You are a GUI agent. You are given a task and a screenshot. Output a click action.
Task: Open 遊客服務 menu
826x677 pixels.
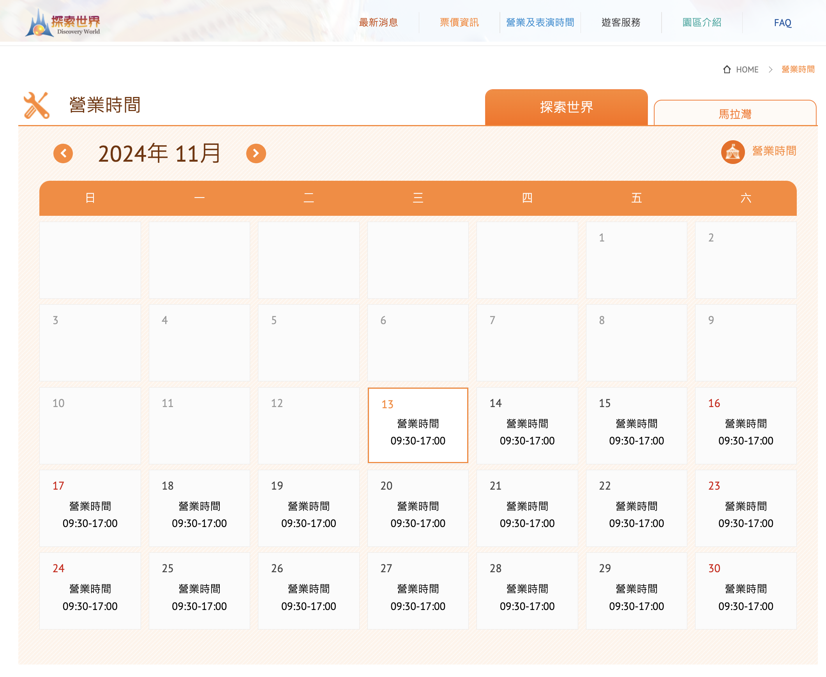tap(621, 23)
